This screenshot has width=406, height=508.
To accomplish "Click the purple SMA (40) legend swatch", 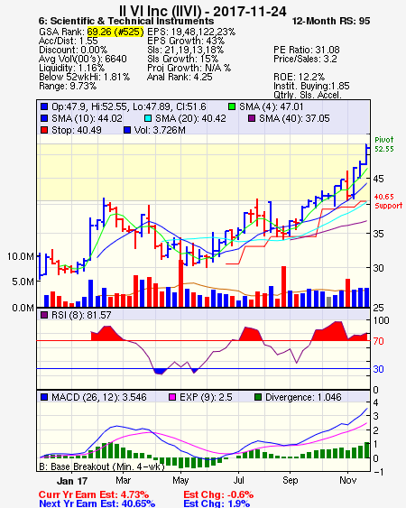I will coord(252,118).
